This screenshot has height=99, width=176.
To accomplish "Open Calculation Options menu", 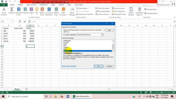I will (x=139, y=12).
